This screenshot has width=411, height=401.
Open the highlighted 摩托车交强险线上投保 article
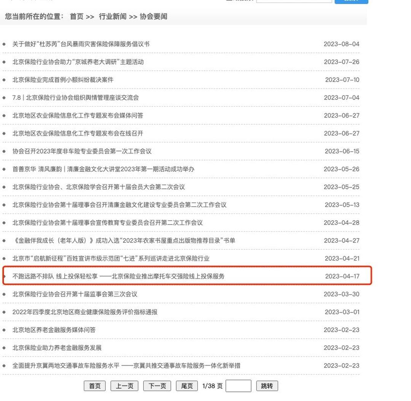click(x=118, y=276)
